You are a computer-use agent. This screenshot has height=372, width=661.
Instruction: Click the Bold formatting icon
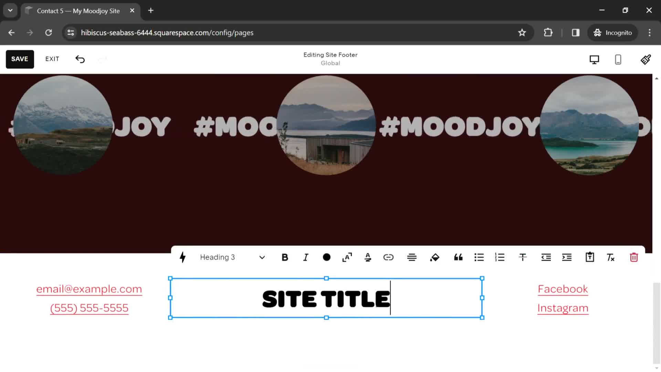coord(285,258)
